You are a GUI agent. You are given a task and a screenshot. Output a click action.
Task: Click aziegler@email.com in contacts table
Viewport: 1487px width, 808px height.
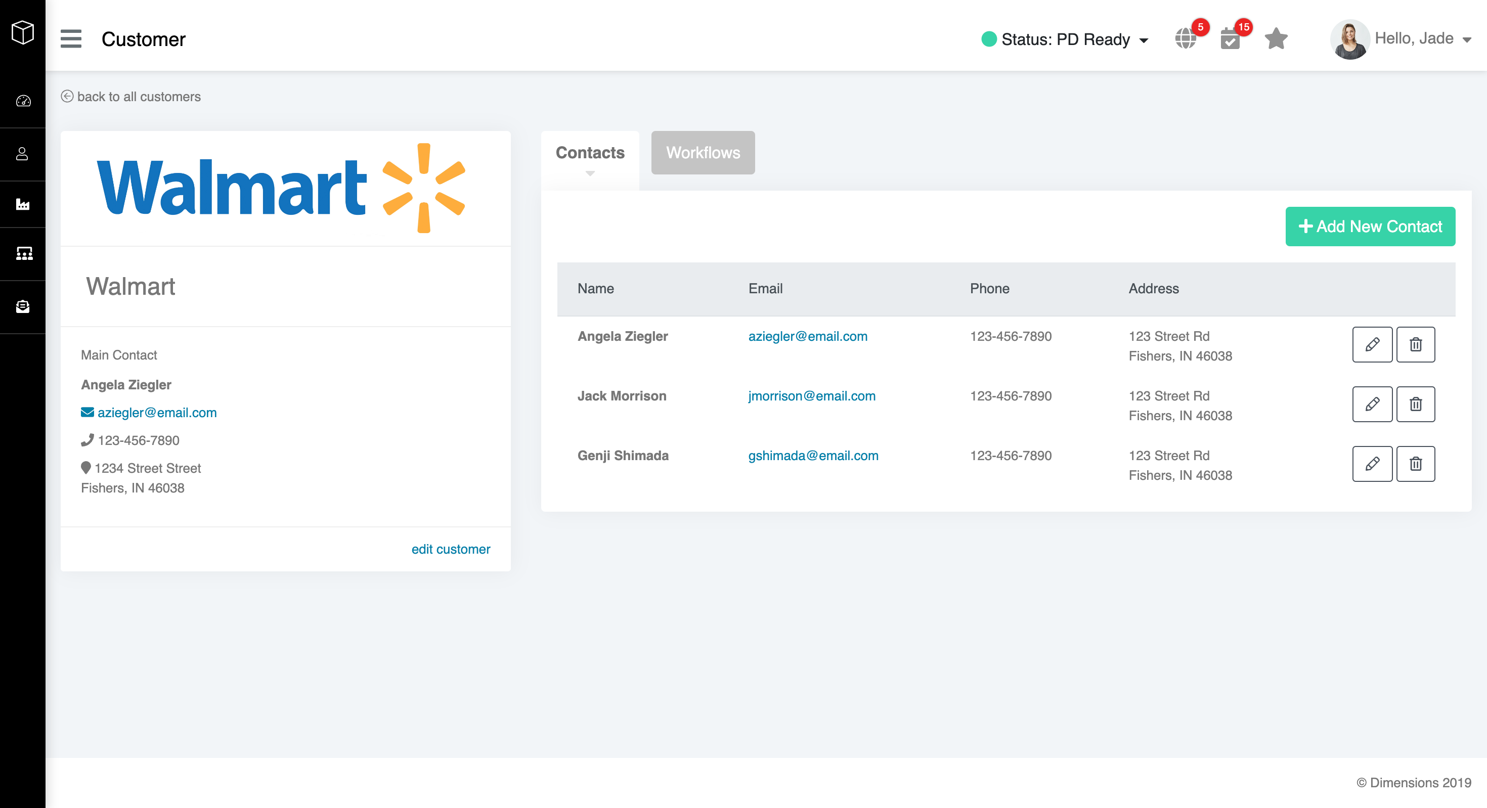point(808,336)
